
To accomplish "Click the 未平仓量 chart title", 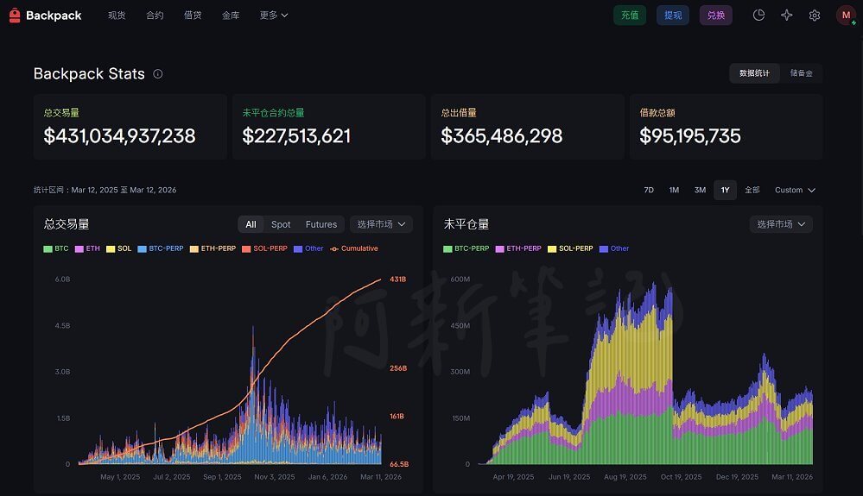I will (466, 224).
